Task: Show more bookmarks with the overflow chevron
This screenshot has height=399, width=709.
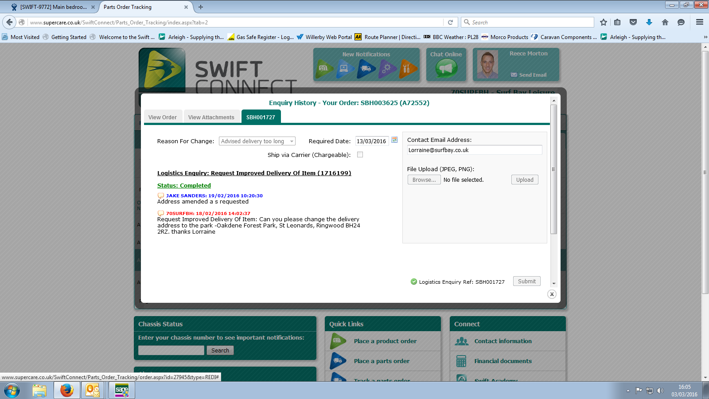Action: (x=705, y=37)
